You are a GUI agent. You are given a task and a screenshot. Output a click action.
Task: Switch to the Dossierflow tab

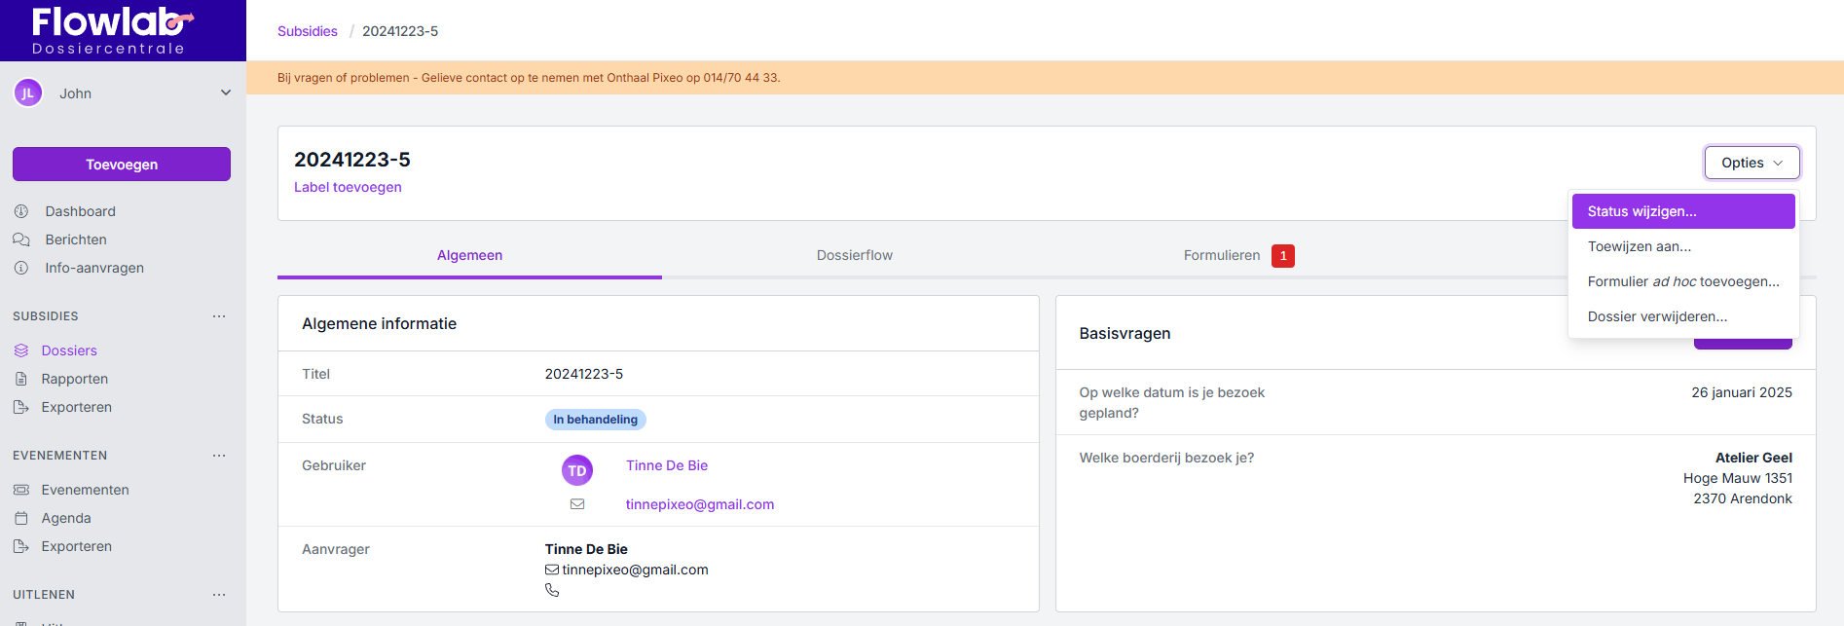click(x=854, y=255)
